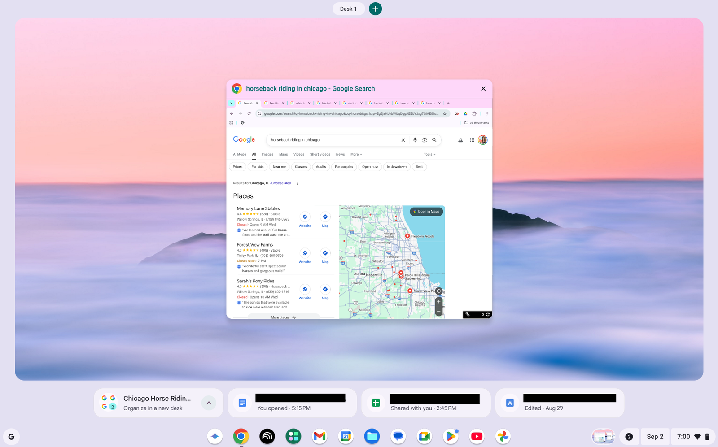This screenshot has height=447, width=718.
Task: Zoom in on the places map
Action: point(438,302)
